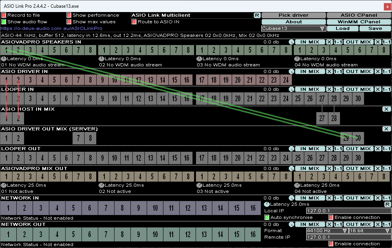Click OUT MIX for Network Out row
The height and width of the screenshot is (248, 392).
pos(359,224)
